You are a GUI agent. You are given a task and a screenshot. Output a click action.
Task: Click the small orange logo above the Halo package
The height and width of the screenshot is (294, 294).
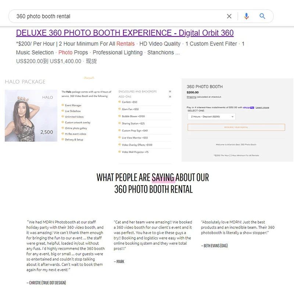[x=89, y=78]
